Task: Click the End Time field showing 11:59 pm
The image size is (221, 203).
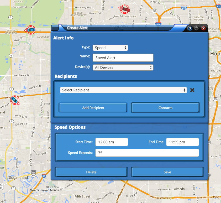Action: coord(182,142)
